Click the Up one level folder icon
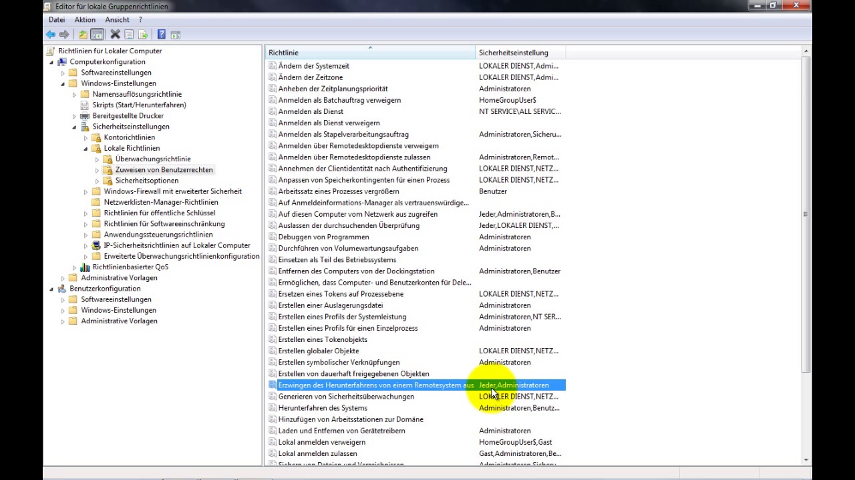Image resolution: width=855 pixels, height=480 pixels. pos(83,35)
